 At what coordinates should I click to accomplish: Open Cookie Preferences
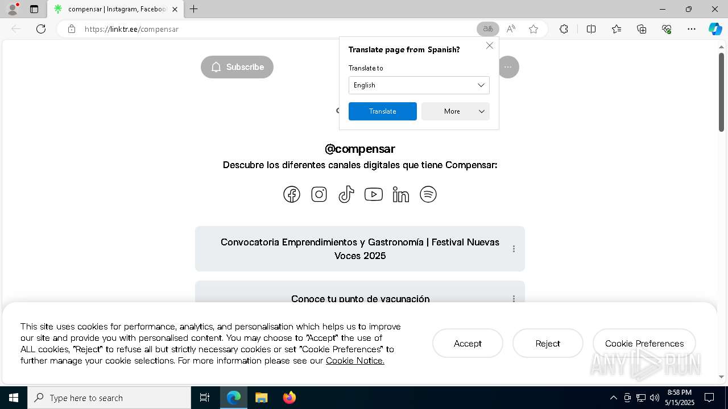click(x=644, y=344)
